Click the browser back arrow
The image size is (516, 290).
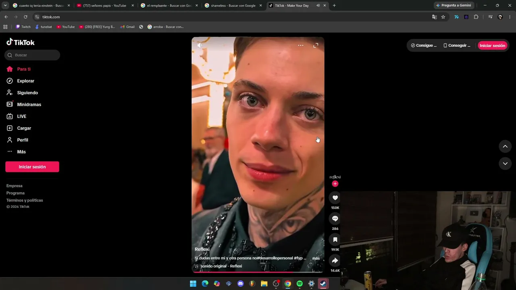click(x=6, y=17)
